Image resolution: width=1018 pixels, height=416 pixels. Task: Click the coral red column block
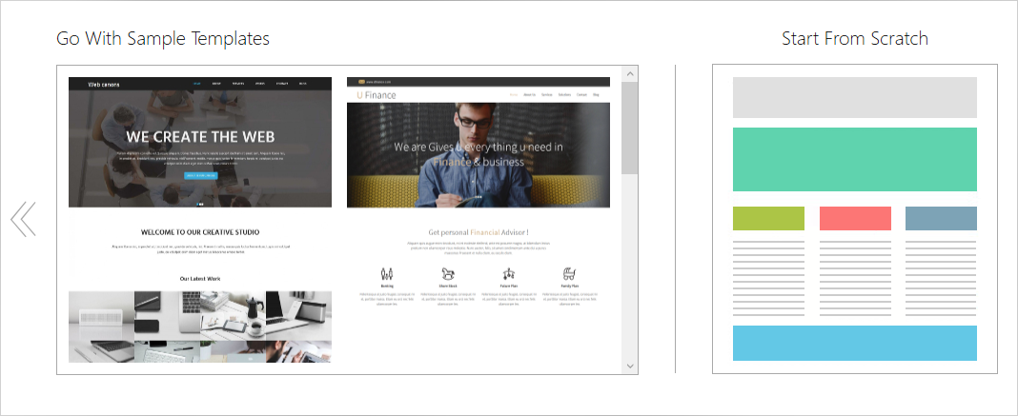coord(855,218)
